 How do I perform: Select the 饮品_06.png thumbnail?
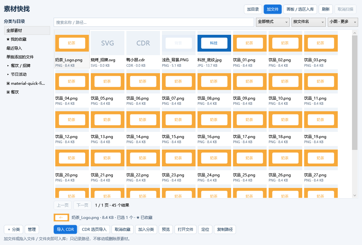tap(143, 81)
